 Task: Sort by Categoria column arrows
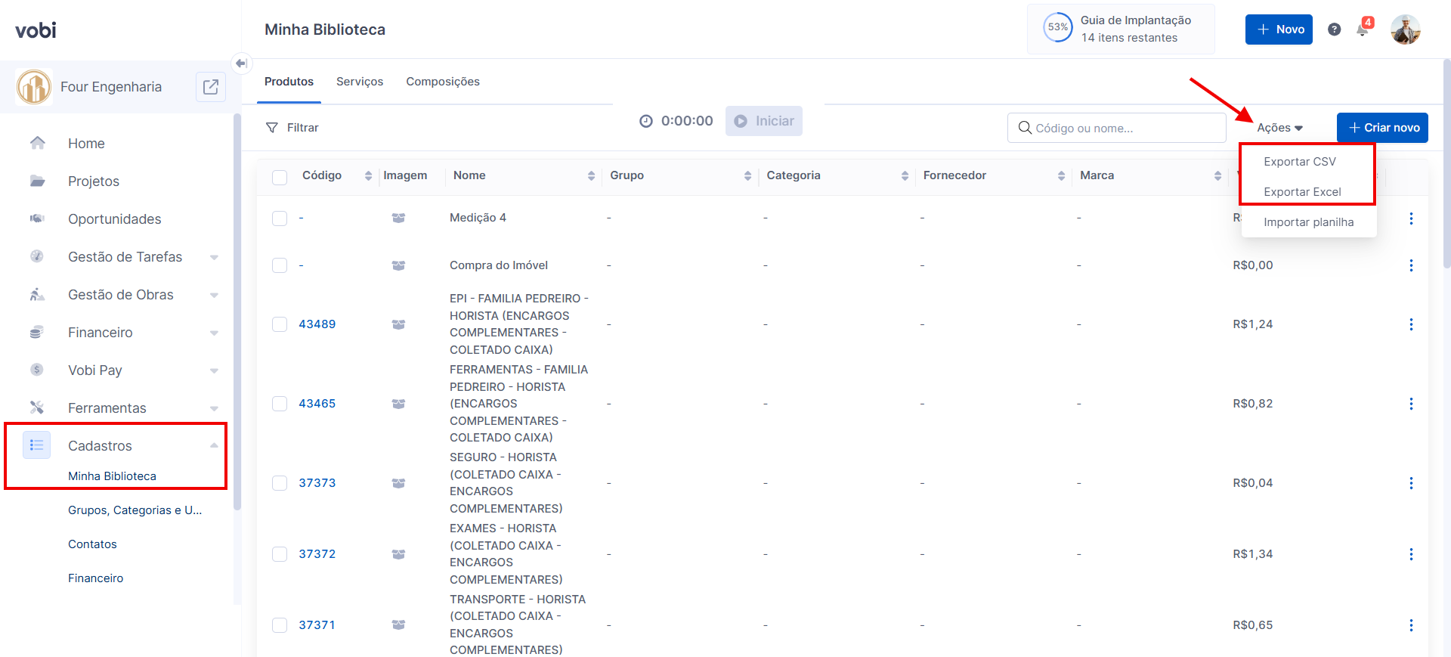[x=905, y=175]
